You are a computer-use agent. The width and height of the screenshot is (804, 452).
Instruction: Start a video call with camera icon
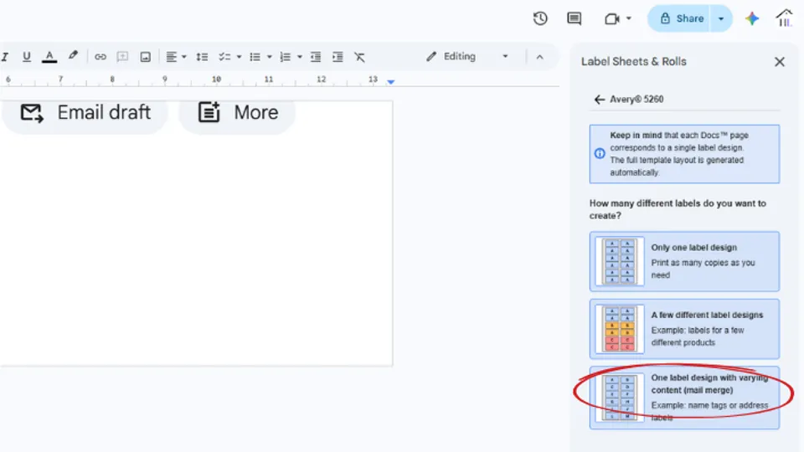[x=611, y=19]
